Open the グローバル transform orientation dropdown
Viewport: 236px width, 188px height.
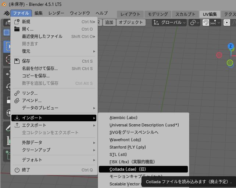click(169, 22)
